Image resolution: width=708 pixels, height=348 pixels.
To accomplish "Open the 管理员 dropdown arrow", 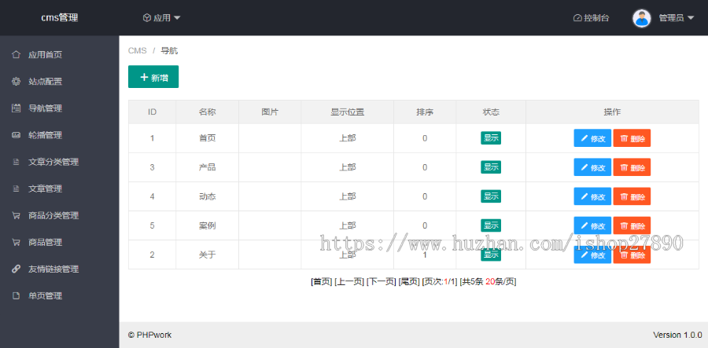I will [691, 18].
